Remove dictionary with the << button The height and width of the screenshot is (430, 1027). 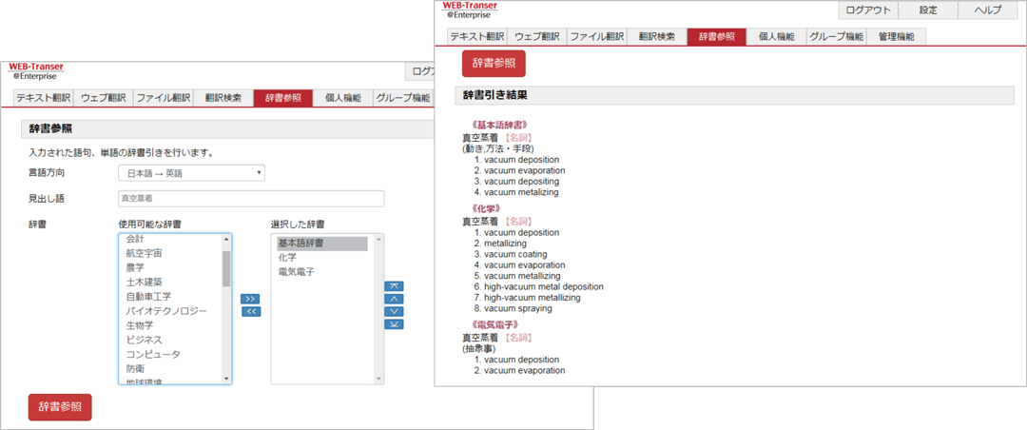click(251, 311)
